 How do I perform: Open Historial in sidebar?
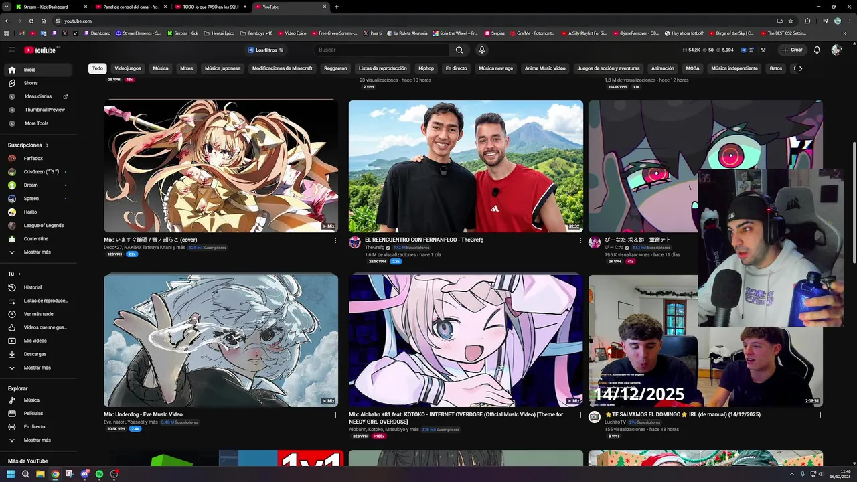[37, 287]
